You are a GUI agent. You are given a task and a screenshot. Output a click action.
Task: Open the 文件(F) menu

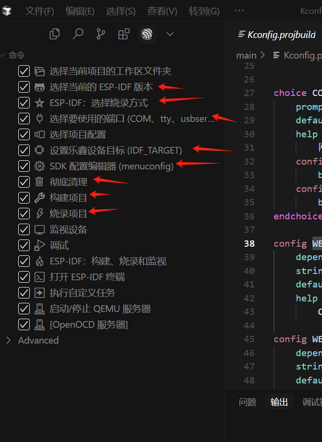[x=39, y=11]
